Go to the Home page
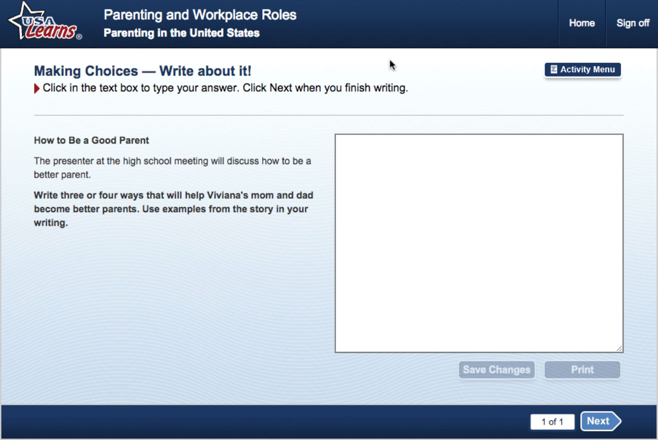 coord(582,23)
